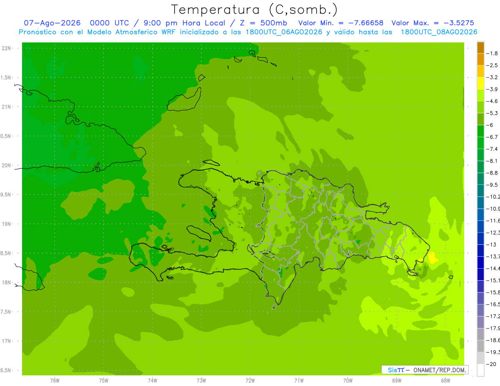The image size is (500, 386).
Task: Pick the white swatch below -20
Action: [x=480, y=370]
